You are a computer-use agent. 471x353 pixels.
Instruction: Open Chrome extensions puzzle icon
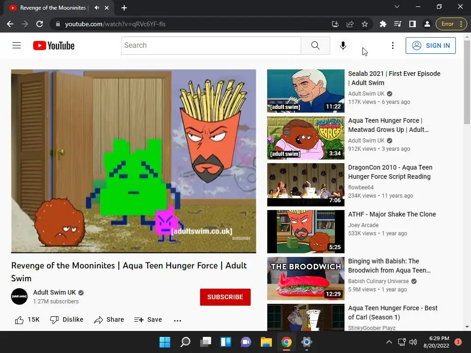pos(383,24)
